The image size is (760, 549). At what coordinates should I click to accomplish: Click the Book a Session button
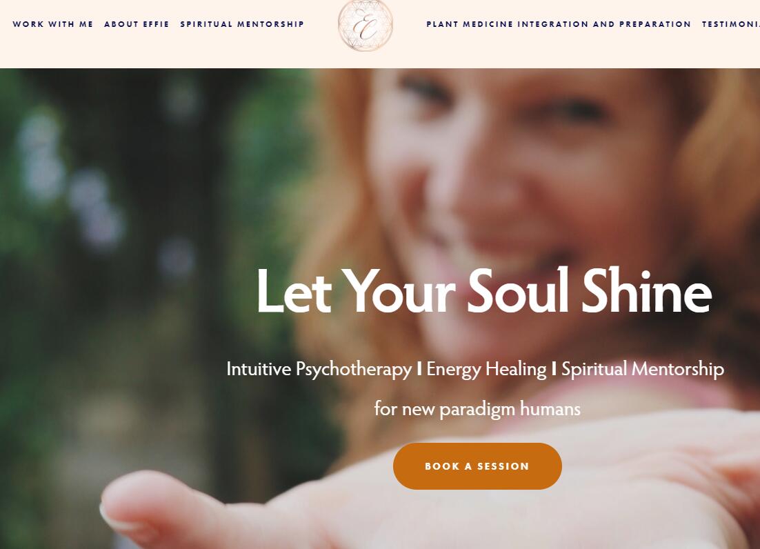click(x=477, y=466)
